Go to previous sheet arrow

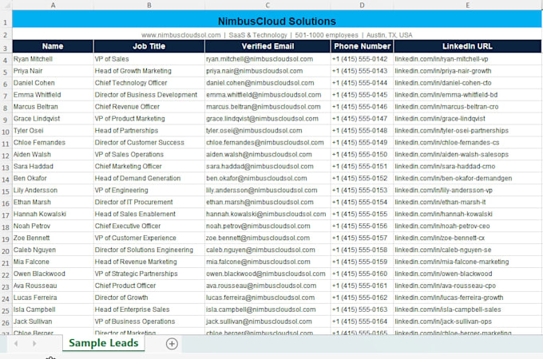coord(16,344)
